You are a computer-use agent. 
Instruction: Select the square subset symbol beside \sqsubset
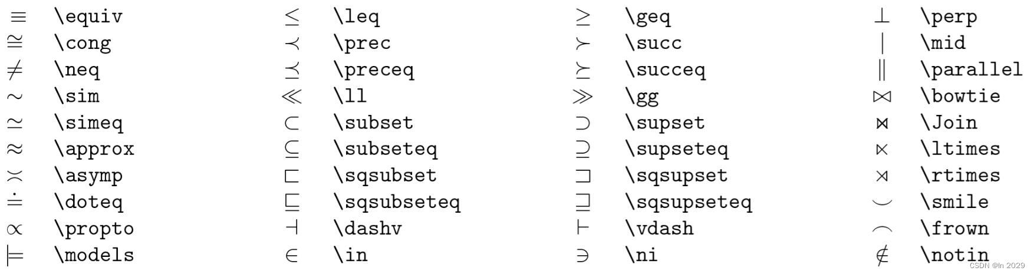point(292,176)
